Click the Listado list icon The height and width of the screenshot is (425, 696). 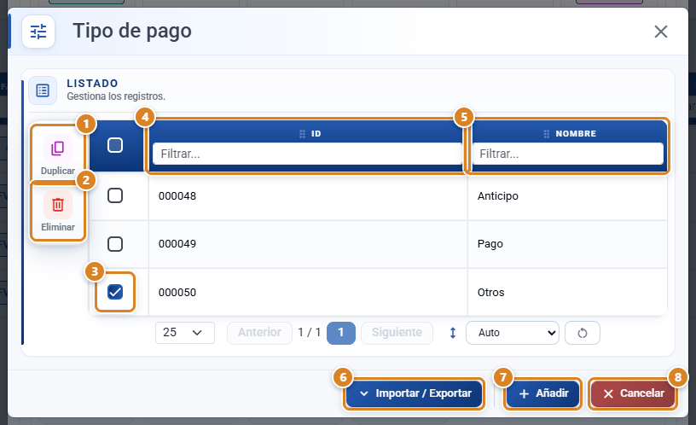click(43, 90)
